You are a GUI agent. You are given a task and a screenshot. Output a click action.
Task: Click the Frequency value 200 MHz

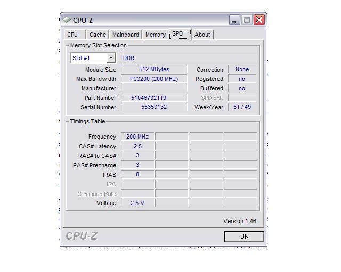coord(137,137)
